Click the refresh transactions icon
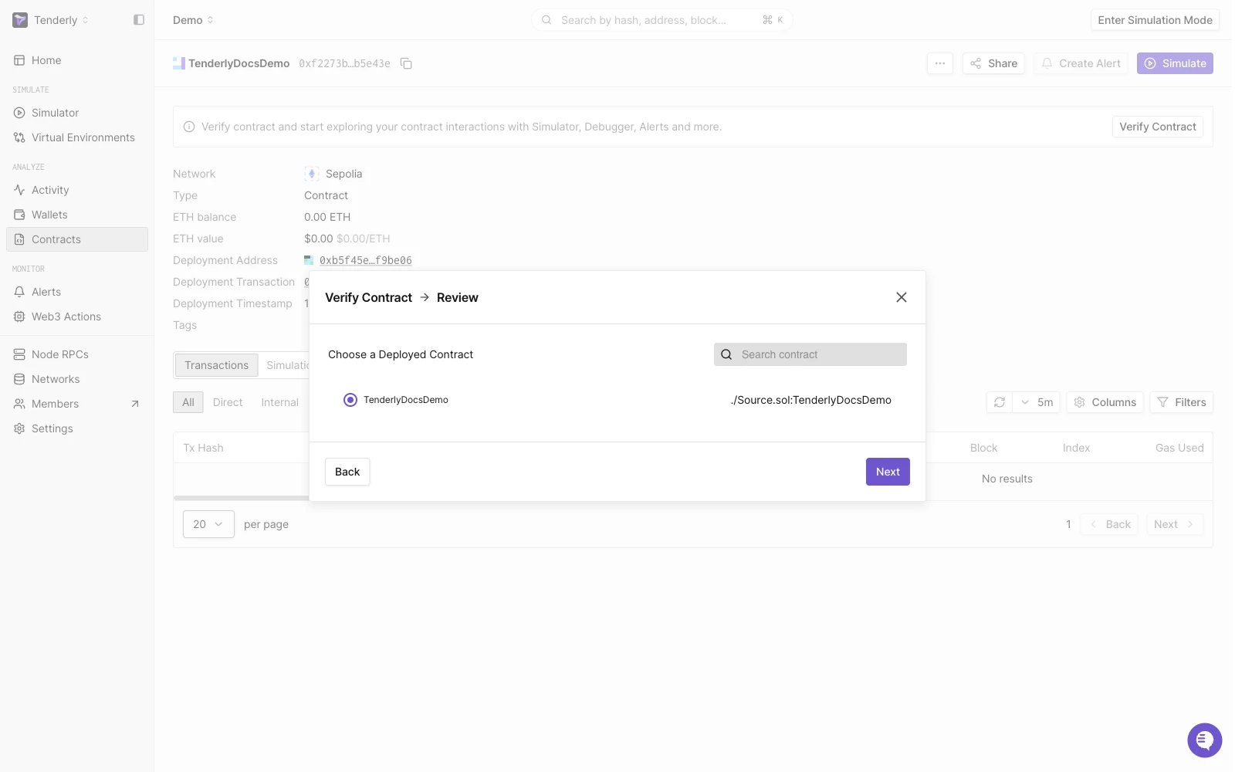The width and height of the screenshot is (1235, 772). [999, 402]
